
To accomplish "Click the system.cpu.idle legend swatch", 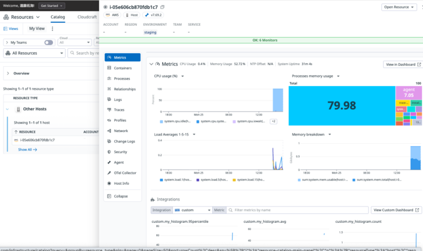I will (x=162, y=121).
